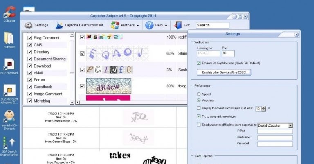Viewport: 314px width, 164px height.
Task: Open the CCleaner desktop shortcut
Action: [x=9, y=14]
